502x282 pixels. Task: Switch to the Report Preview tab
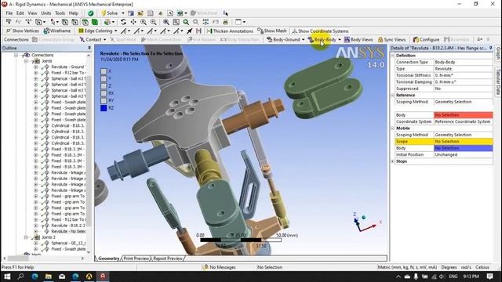168,258
